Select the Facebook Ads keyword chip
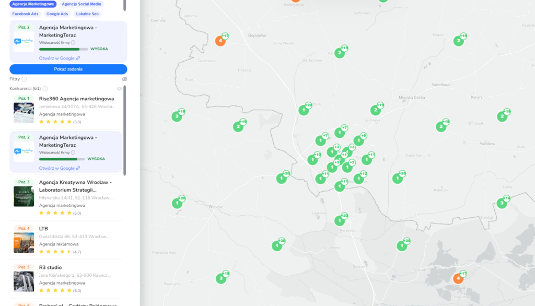The width and height of the screenshot is (535, 306). click(x=25, y=14)
